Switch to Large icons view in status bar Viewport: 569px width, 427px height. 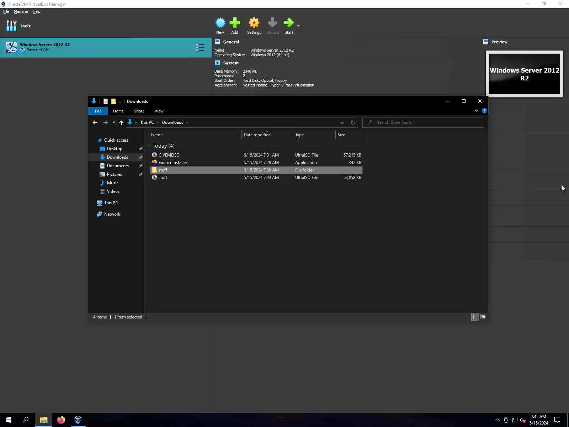(x=483, y=317)
